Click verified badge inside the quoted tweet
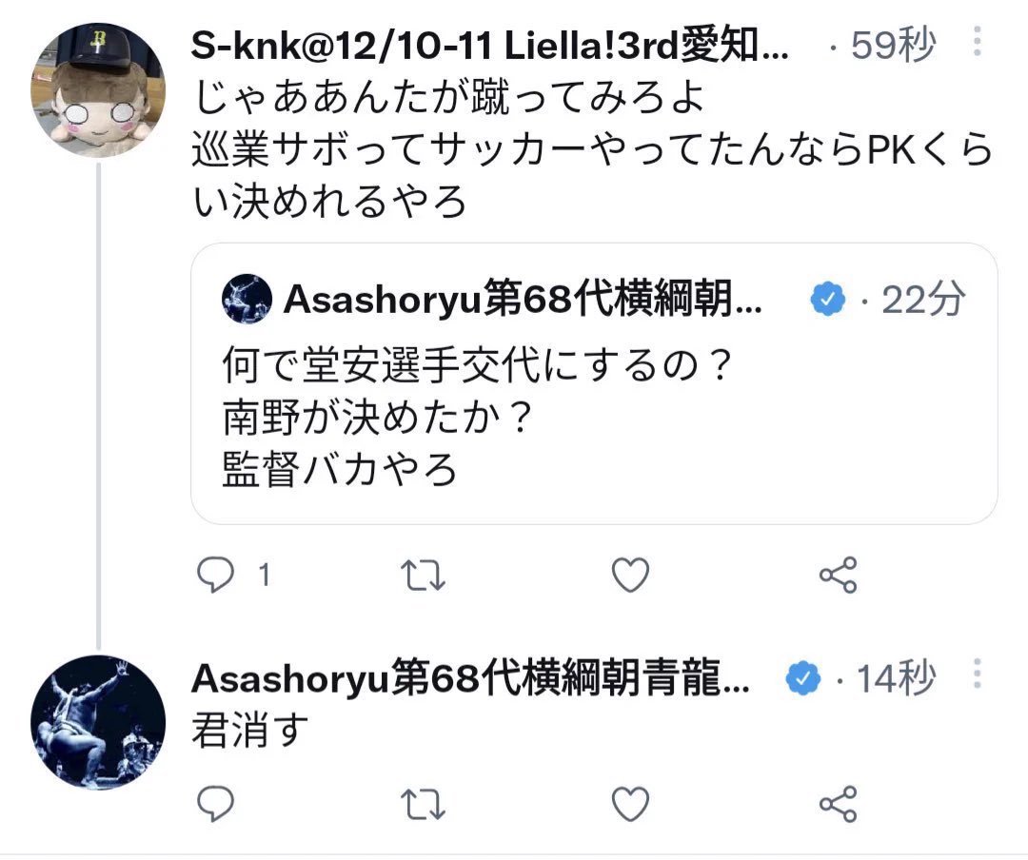Viewport: 1028px width, 860px height. tap(827, 299)
